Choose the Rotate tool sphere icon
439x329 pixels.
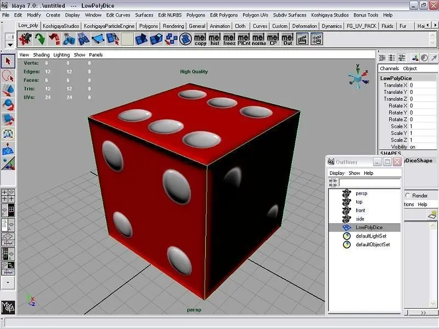point(8,105)
